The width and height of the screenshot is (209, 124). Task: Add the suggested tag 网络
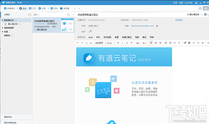pyautogui.click(x=152, y=37)
